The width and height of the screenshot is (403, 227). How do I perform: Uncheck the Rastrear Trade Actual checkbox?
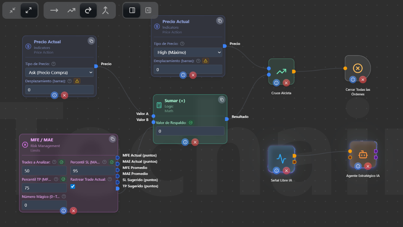click(x=73, y=186)
